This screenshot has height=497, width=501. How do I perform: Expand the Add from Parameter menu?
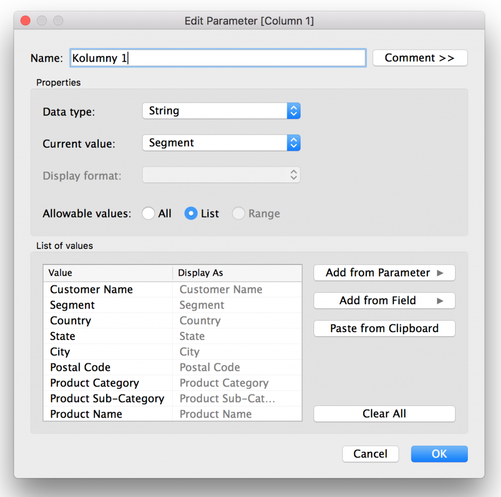[x=384, y=273]
